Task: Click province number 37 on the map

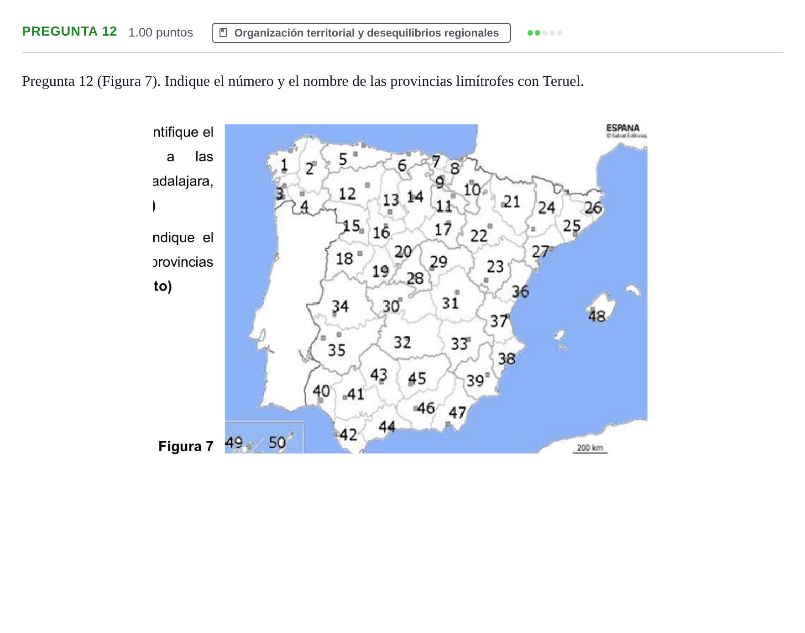Action: click(x=499, y=321)
